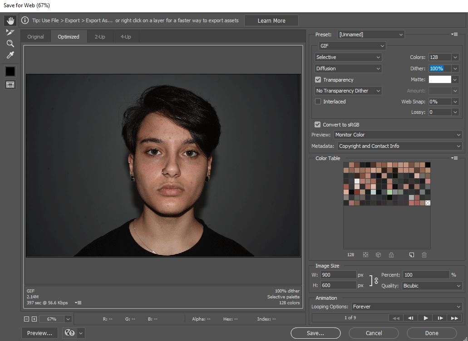Click the Save... button

coord(315,333)
